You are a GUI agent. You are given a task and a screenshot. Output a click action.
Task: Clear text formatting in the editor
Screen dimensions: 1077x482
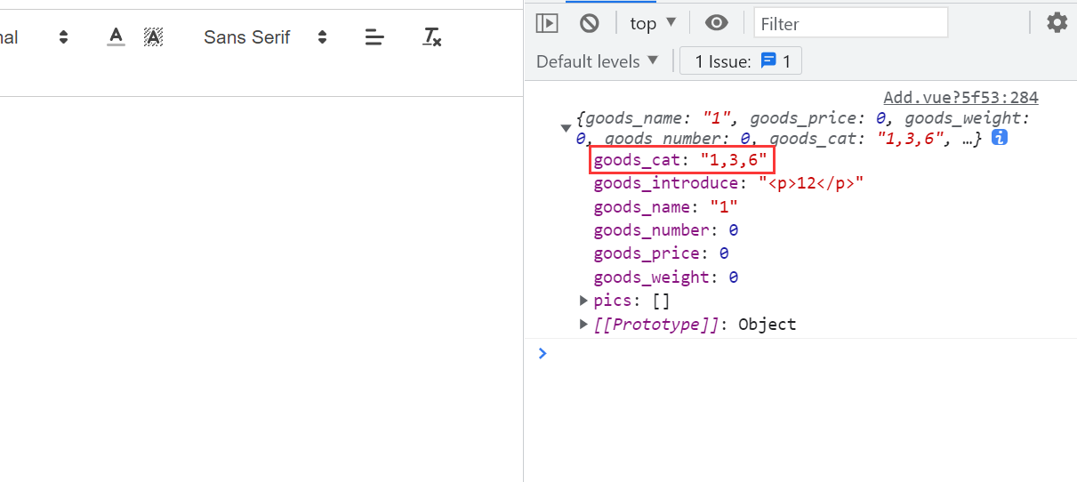[x=432, y=36]
